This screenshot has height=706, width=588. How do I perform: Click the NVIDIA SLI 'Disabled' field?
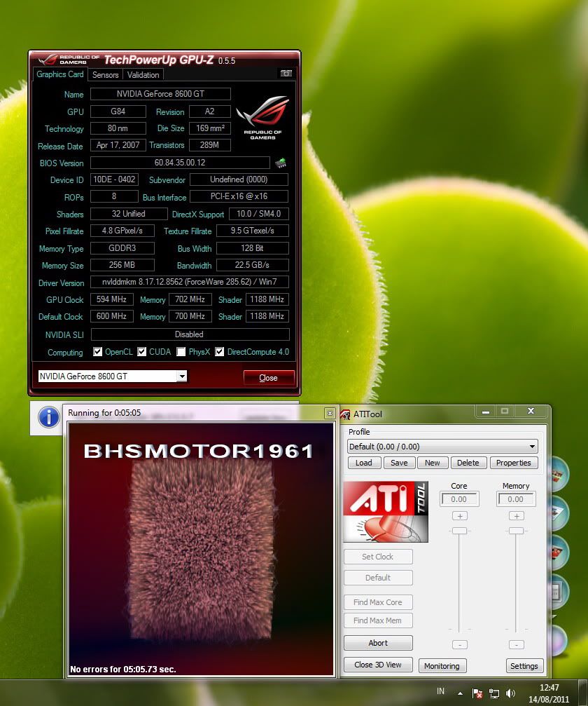(190, 334)
